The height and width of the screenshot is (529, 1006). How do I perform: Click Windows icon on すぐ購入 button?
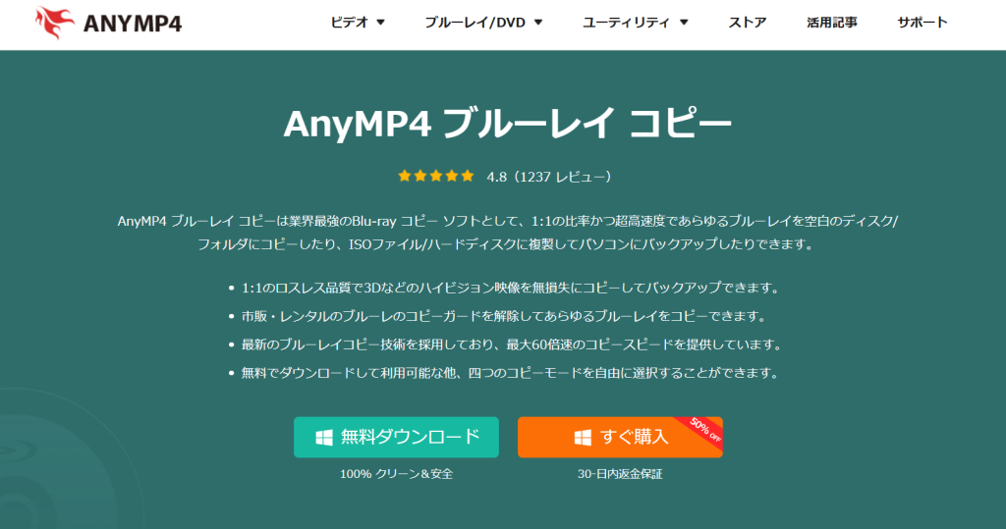(x=583, y=438)
